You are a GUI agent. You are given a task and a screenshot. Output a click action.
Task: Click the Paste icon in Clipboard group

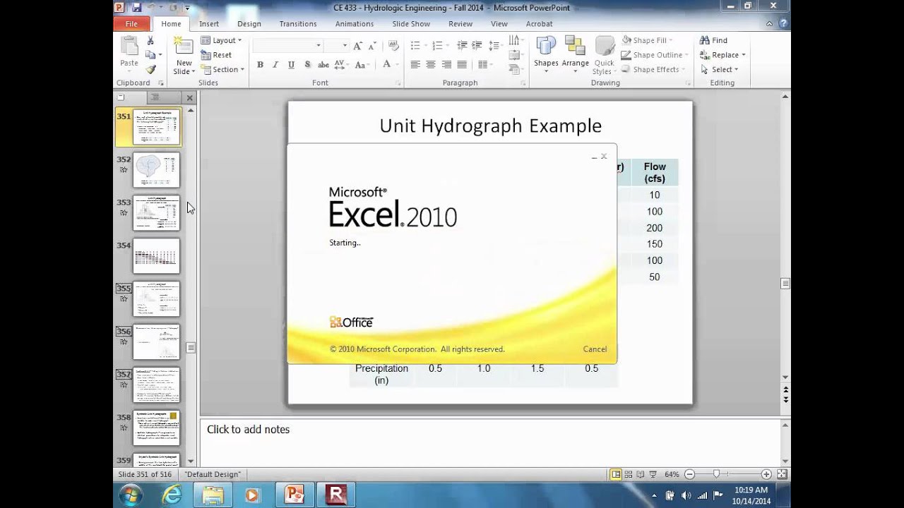129,47
